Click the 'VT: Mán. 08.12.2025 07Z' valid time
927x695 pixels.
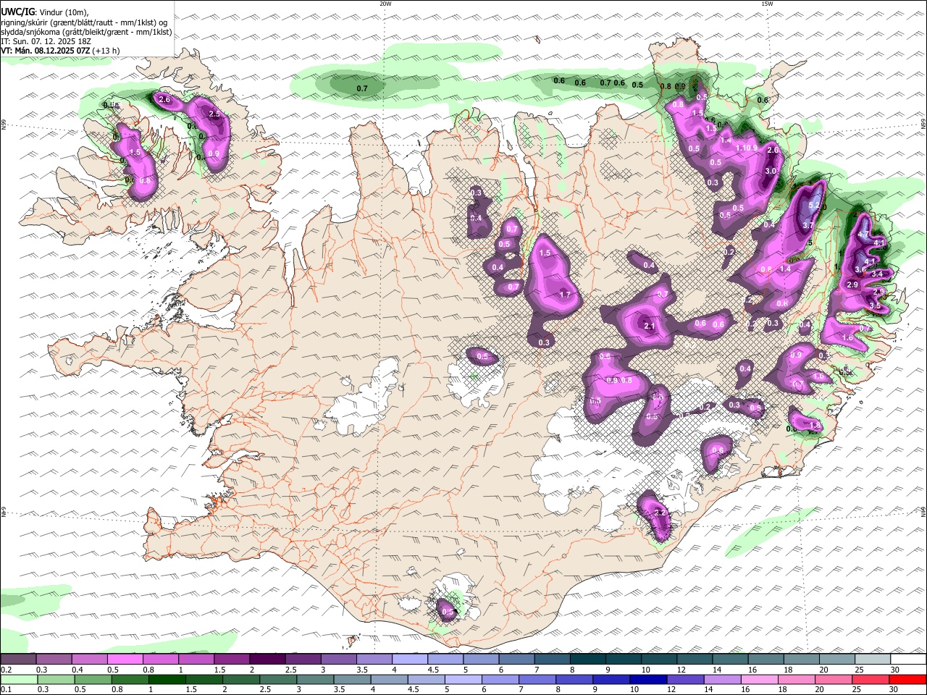click(x=45, y=51)
